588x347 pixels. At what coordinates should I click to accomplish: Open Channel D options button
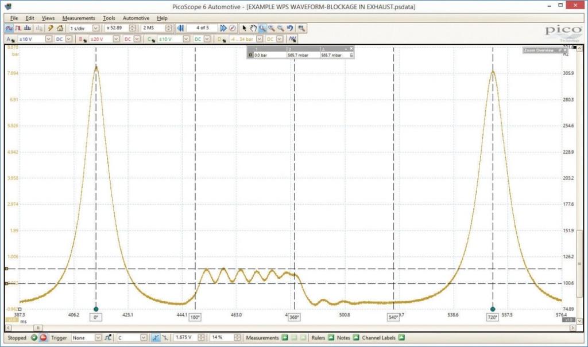tap(221, 39)
